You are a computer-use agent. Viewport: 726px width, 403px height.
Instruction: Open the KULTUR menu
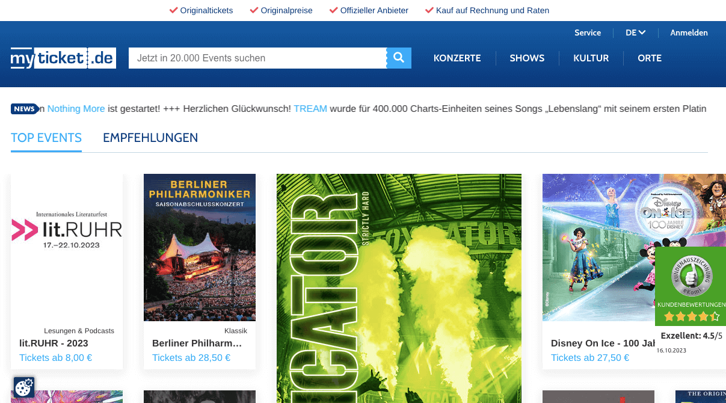pyautogui.click(x=591, y=58)
